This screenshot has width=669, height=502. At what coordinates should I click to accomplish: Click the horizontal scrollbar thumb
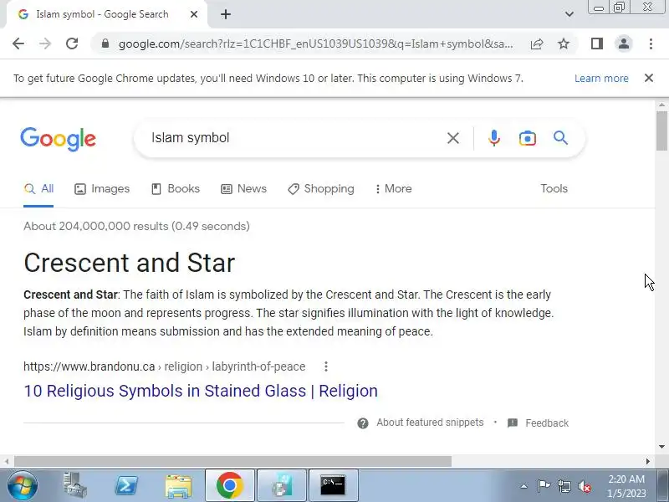click(x=232, y=462)
